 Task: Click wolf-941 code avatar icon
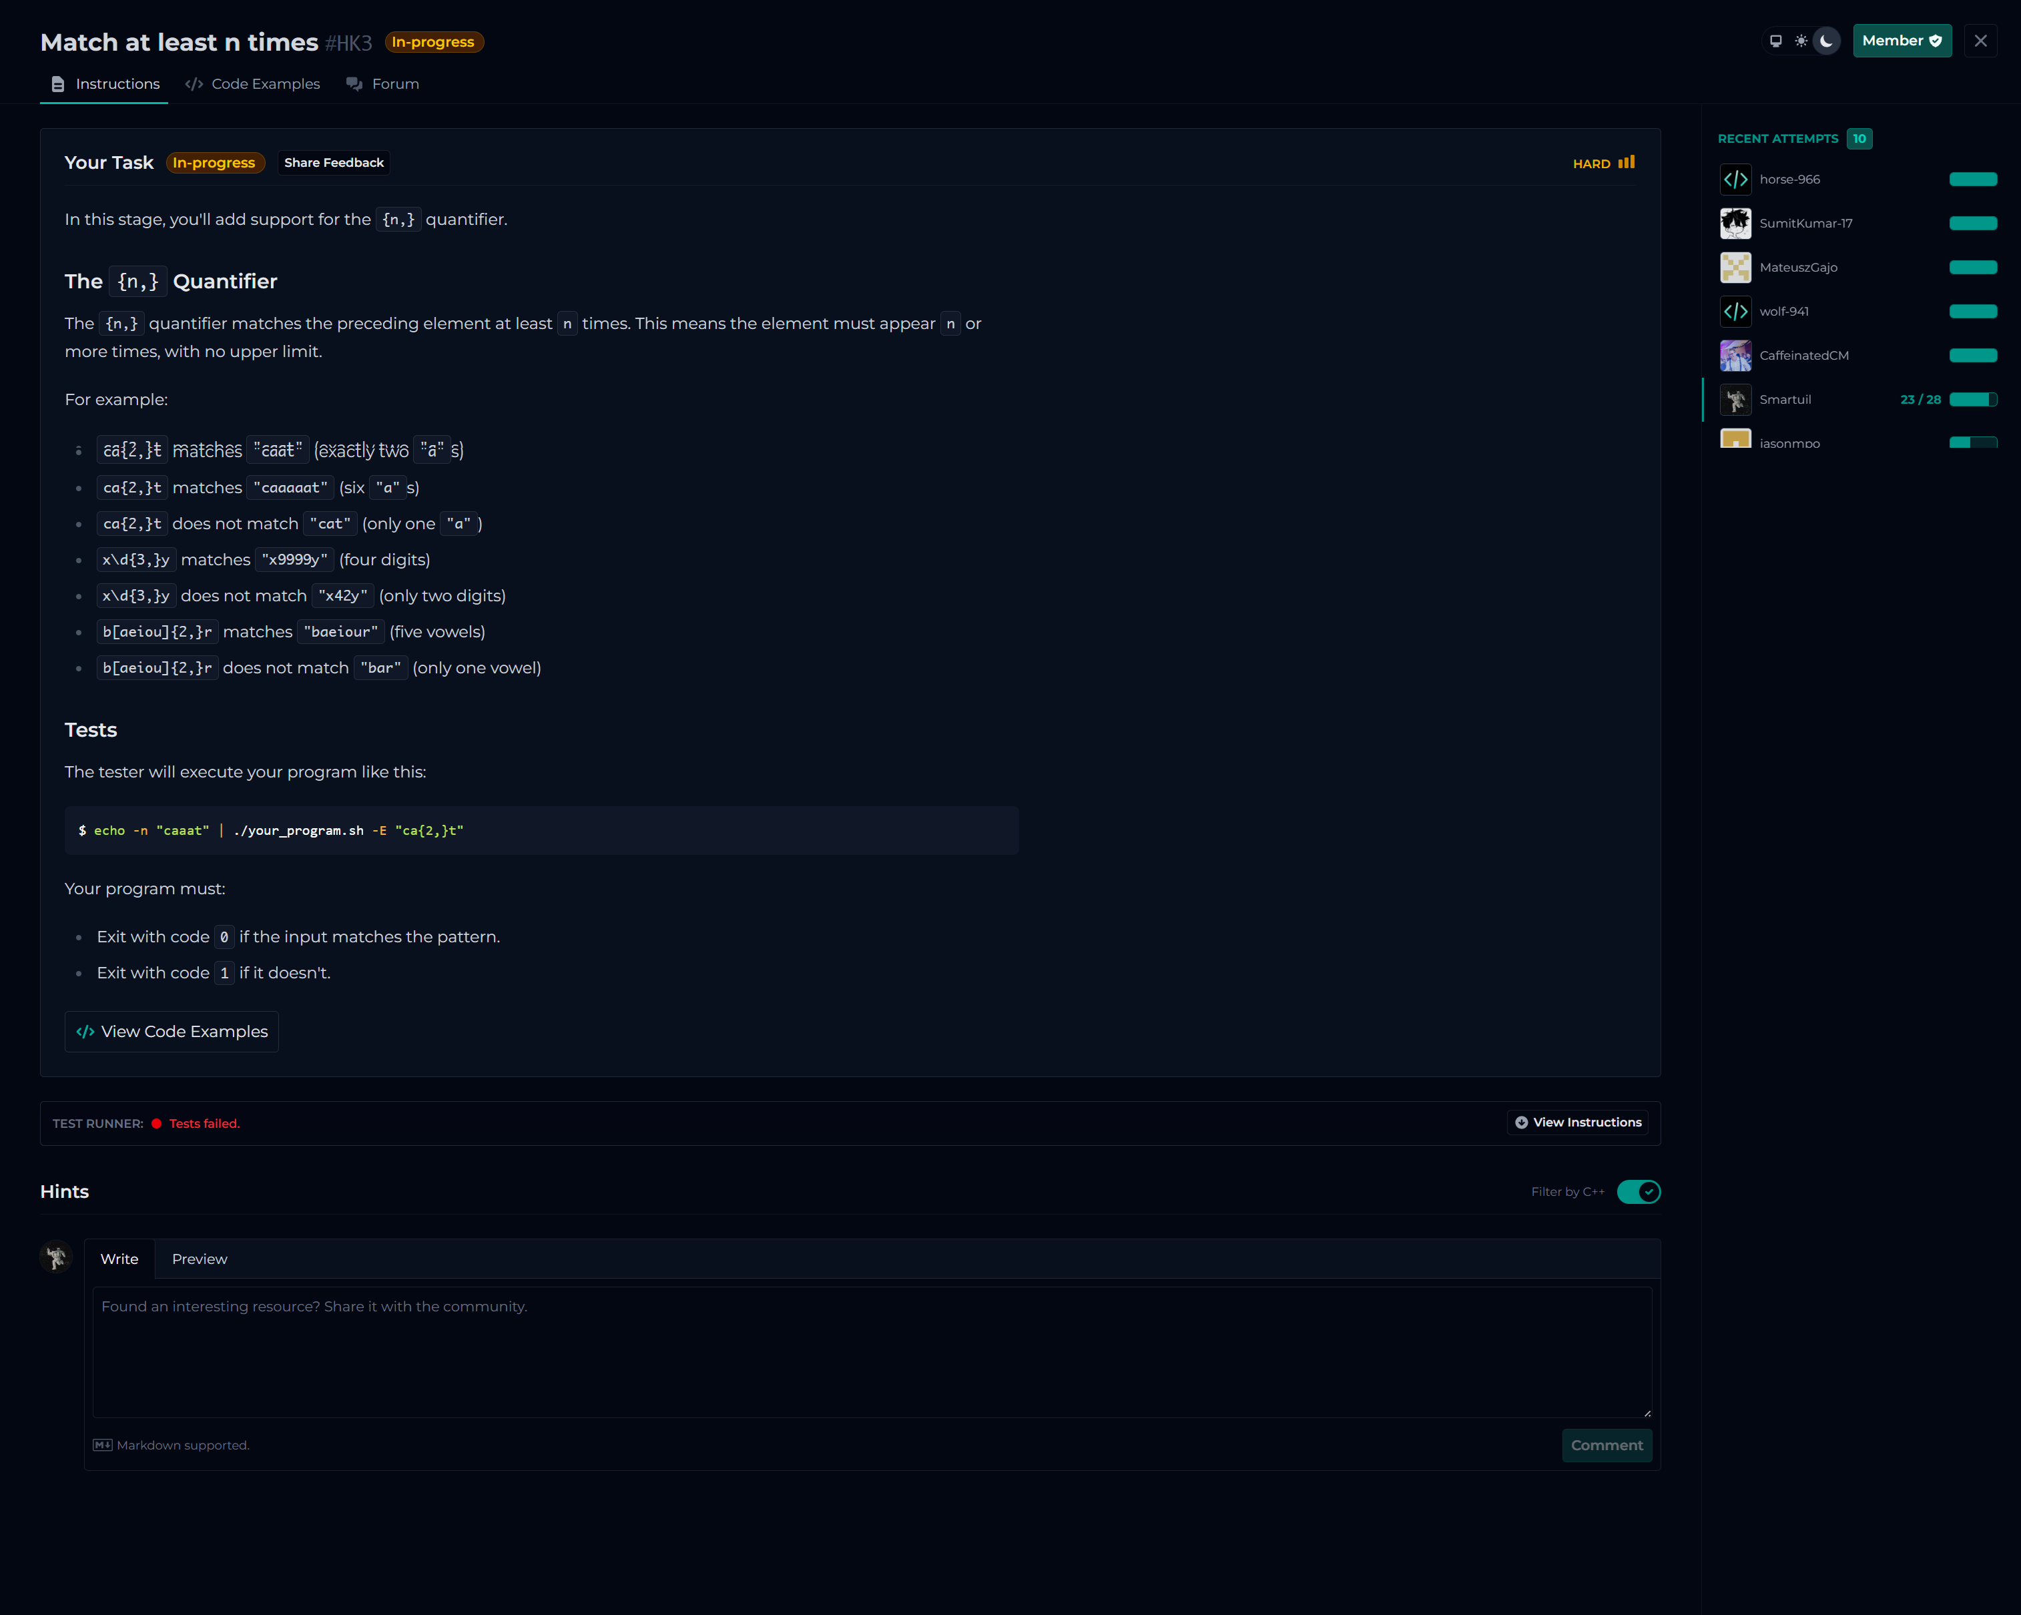[1735, 311]
